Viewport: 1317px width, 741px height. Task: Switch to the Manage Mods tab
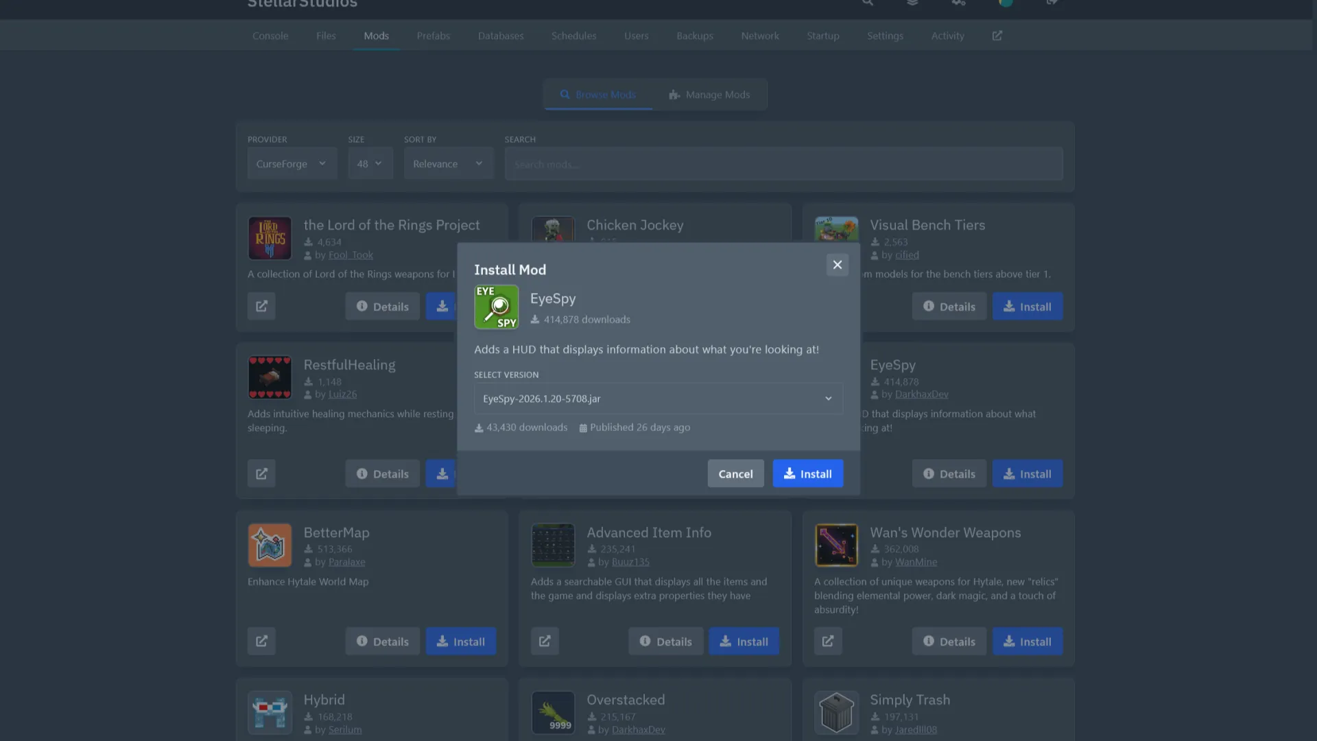coord(709,95)
